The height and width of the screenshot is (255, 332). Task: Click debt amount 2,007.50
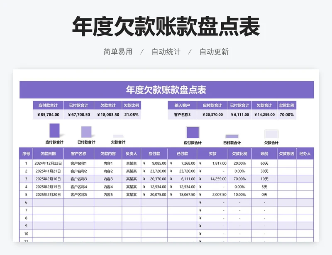[212, 195]
